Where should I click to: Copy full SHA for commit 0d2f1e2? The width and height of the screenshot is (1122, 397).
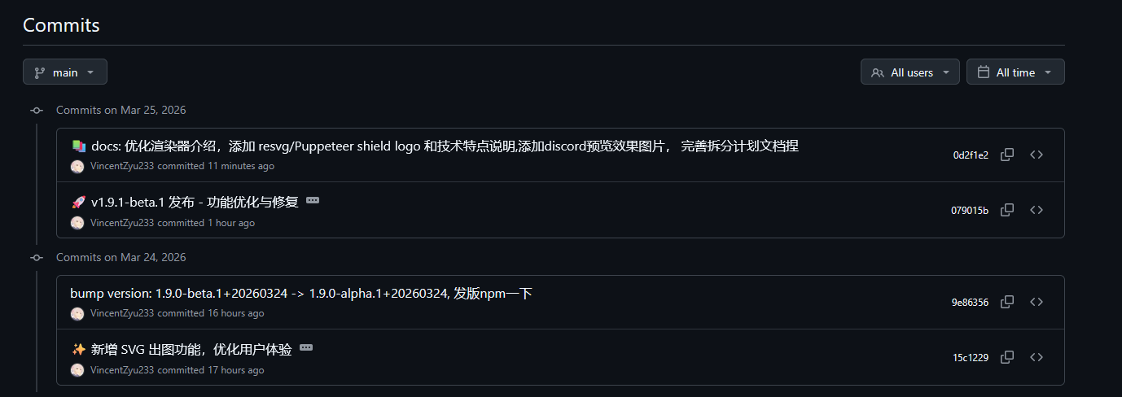1007,155
